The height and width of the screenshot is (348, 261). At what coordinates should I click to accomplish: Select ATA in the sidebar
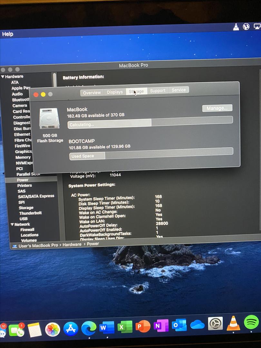tap(15, 82)
